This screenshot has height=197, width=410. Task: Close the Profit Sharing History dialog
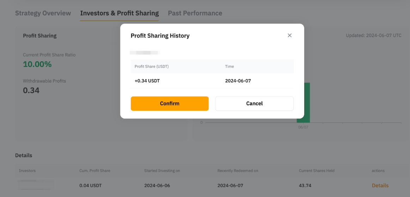tap(289, 36)
